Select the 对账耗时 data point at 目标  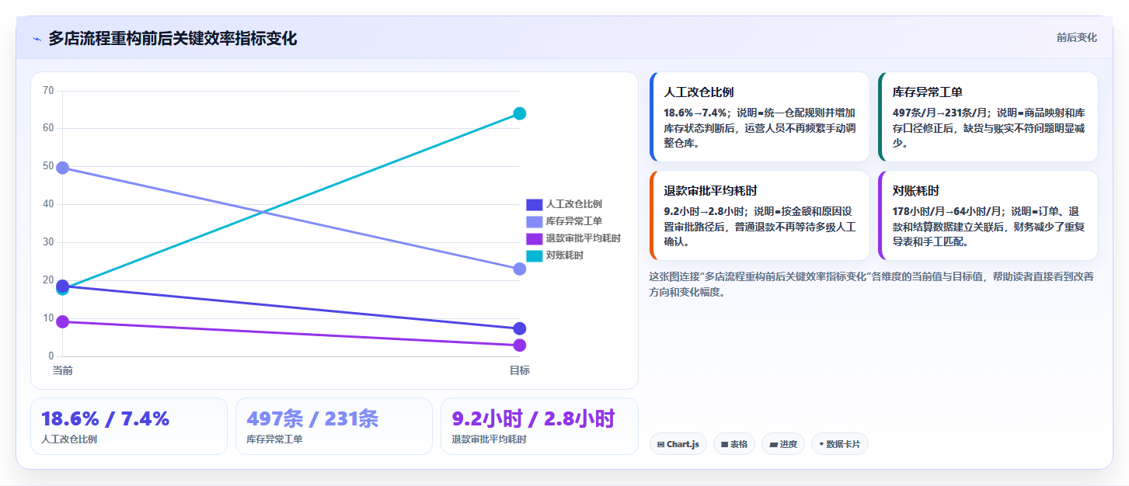click(x=520, y=113)
